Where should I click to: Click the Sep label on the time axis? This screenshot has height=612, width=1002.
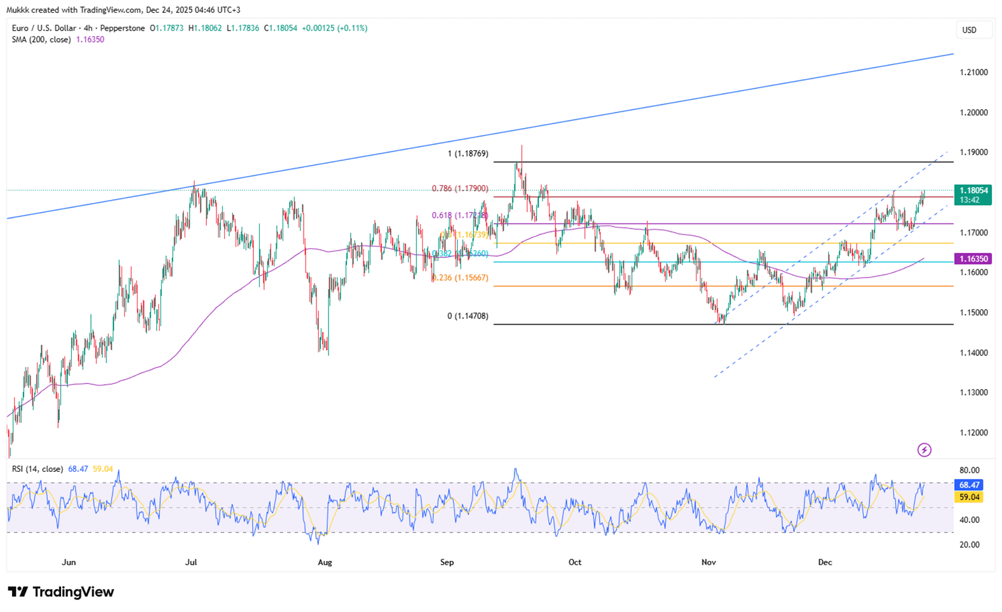point(447,562)
